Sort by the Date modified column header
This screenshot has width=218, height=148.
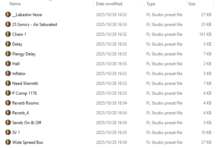[109, 4]
